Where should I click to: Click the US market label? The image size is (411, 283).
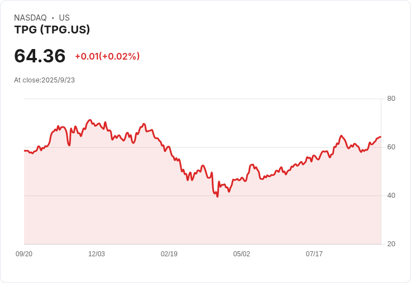coord(64,17)
